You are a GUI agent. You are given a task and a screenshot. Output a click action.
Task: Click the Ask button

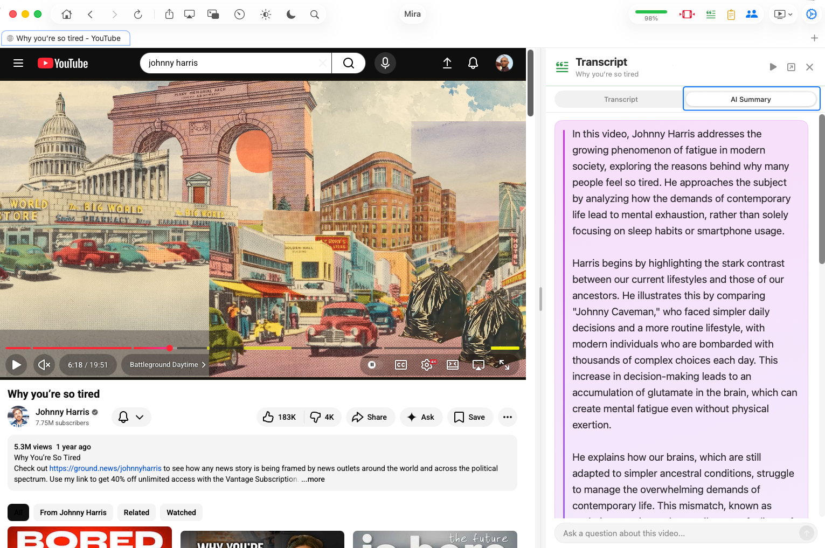tap(421, 417)
